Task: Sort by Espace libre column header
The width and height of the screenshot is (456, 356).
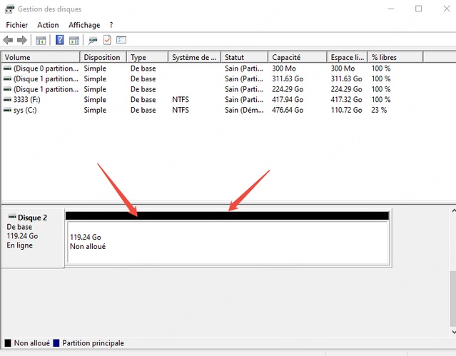Action: pyautogui.click(x=348, y=57)
